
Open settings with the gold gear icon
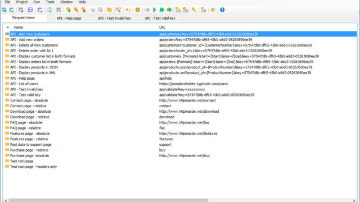[x=213, y=10]
